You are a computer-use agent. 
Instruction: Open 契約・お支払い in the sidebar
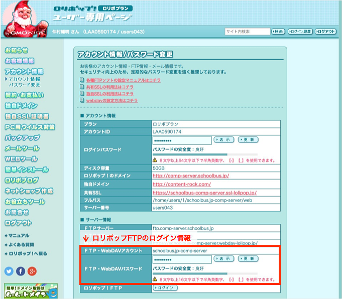[x=24, y=95]
